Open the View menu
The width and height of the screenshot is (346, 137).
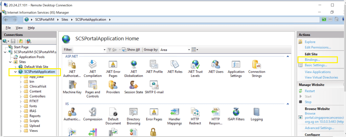click(x=19, y=28)
